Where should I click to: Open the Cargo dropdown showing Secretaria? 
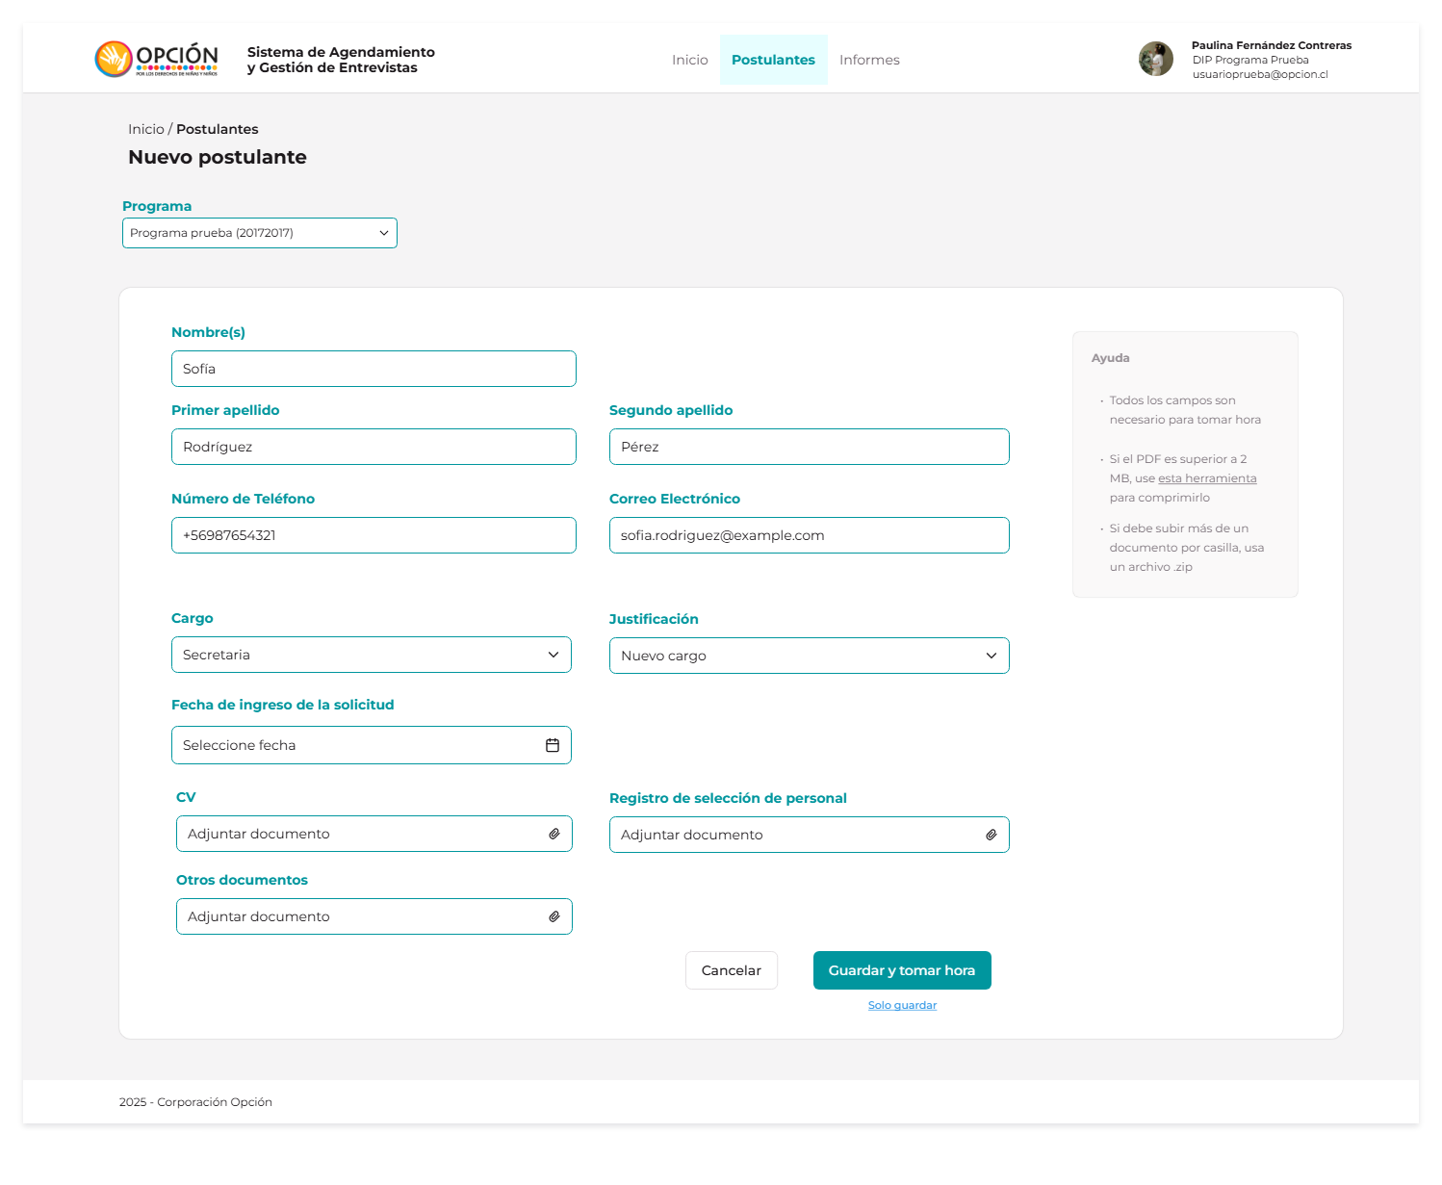click(x=371, y=655)
